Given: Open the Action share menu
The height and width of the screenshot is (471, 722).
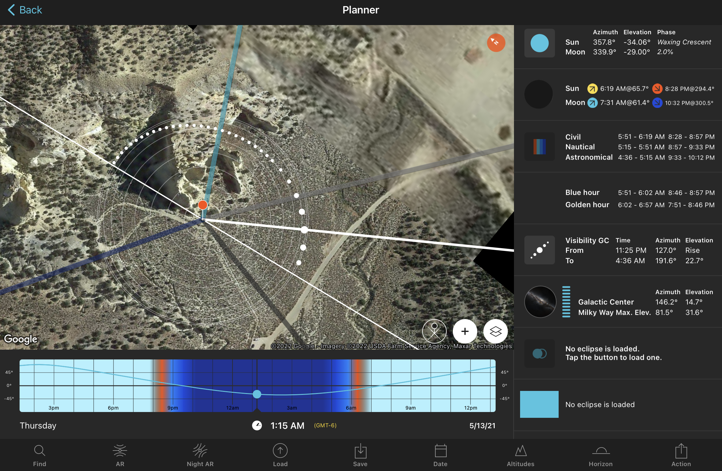Looking at the screenshot, I should 681,455.
